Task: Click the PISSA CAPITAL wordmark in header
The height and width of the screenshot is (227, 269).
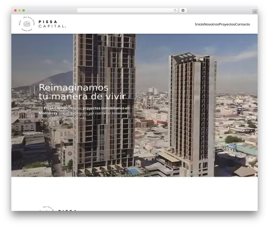Action: point(52,24)
